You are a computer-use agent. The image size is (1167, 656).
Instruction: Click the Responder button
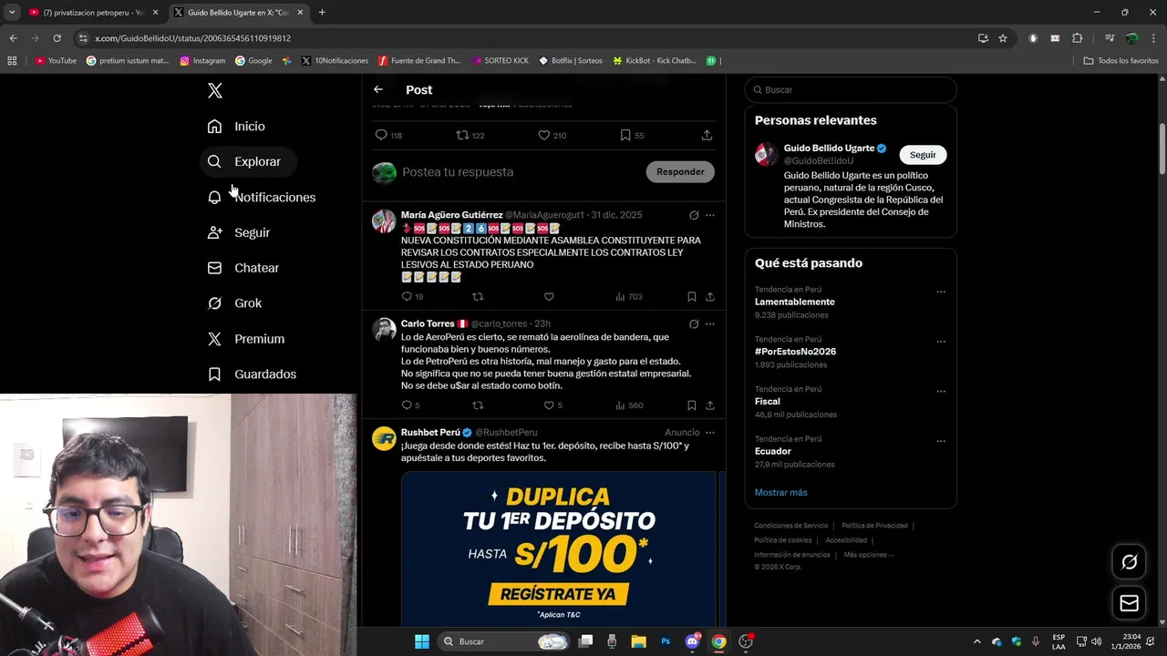[680, 171]
